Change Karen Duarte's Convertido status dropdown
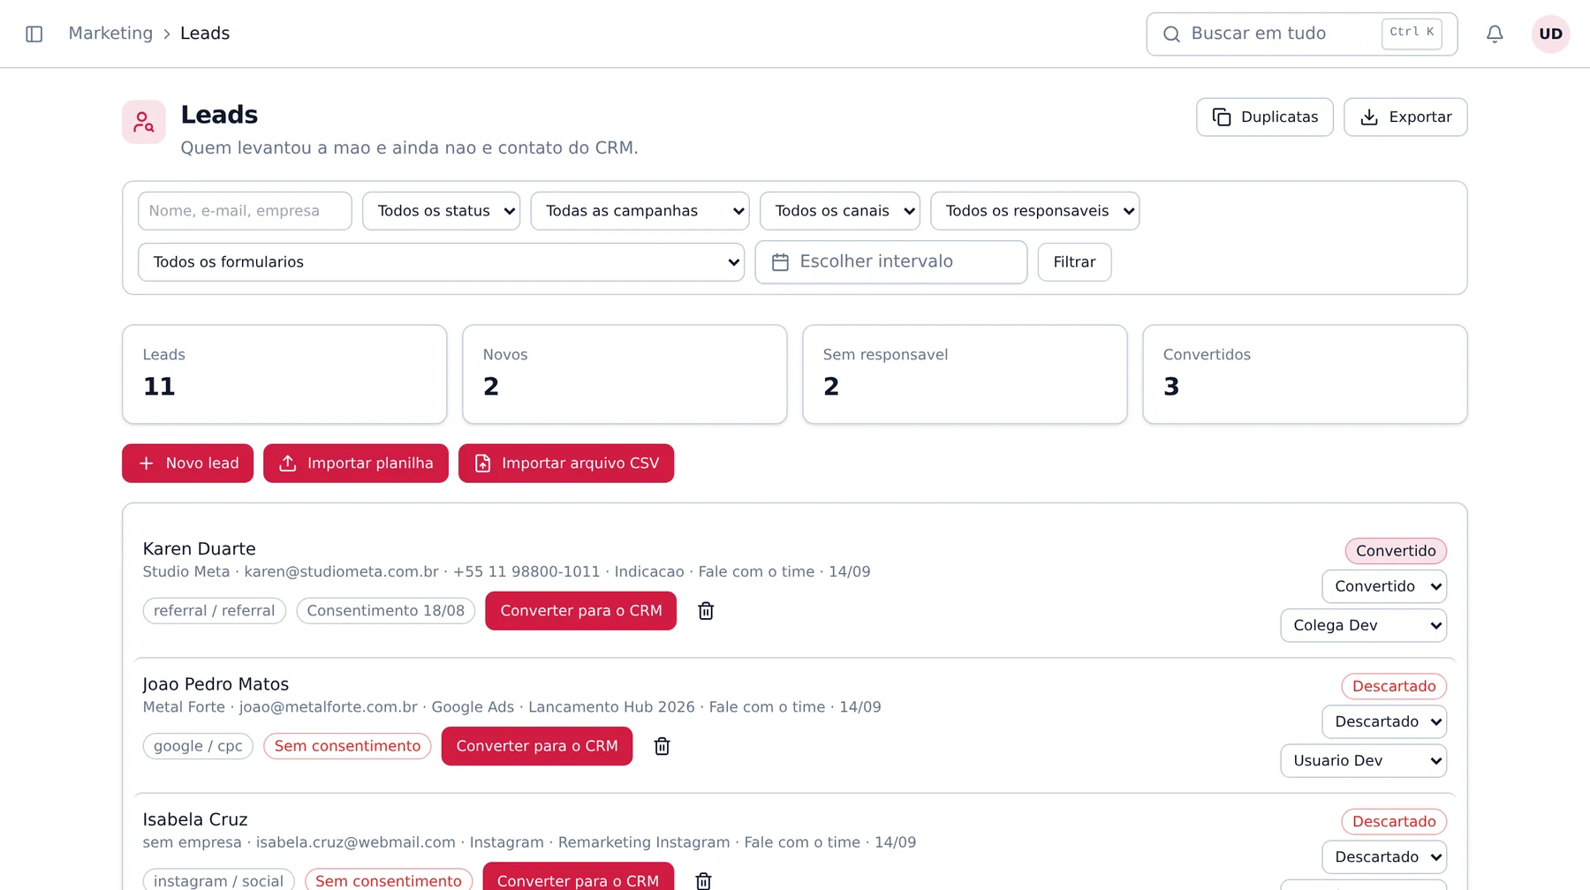Image resolution: width=1590 pixels, height=890 pixels. [x=1384, y=586]
